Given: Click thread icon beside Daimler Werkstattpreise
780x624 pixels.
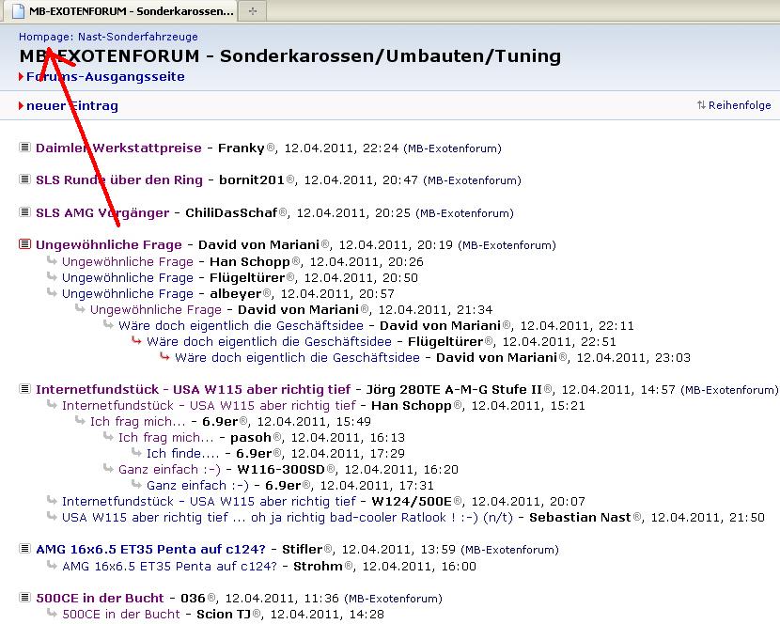Looking at the screenshot, I should click(x=25, y=148).
